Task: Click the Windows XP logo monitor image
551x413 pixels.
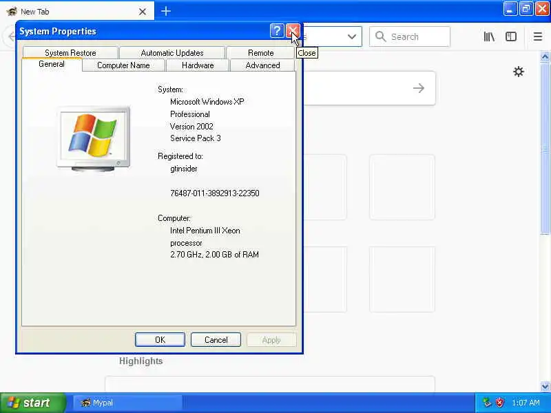Action: pyautogui.click(x=94, y=138)
